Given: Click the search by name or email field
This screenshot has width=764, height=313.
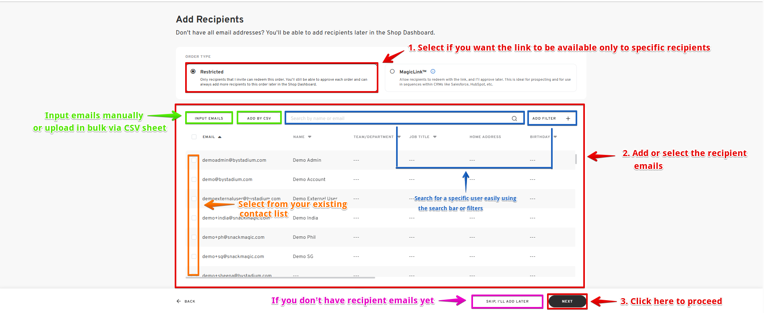Looking at the screenshot, I should click(x=399, y=118).
